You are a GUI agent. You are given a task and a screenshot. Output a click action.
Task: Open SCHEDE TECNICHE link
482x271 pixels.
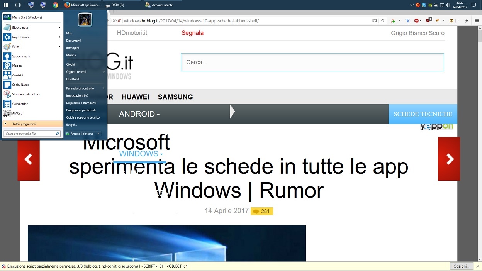pos(423,114)
